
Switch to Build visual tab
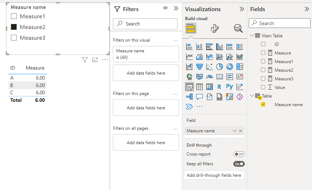coord(191,28)
